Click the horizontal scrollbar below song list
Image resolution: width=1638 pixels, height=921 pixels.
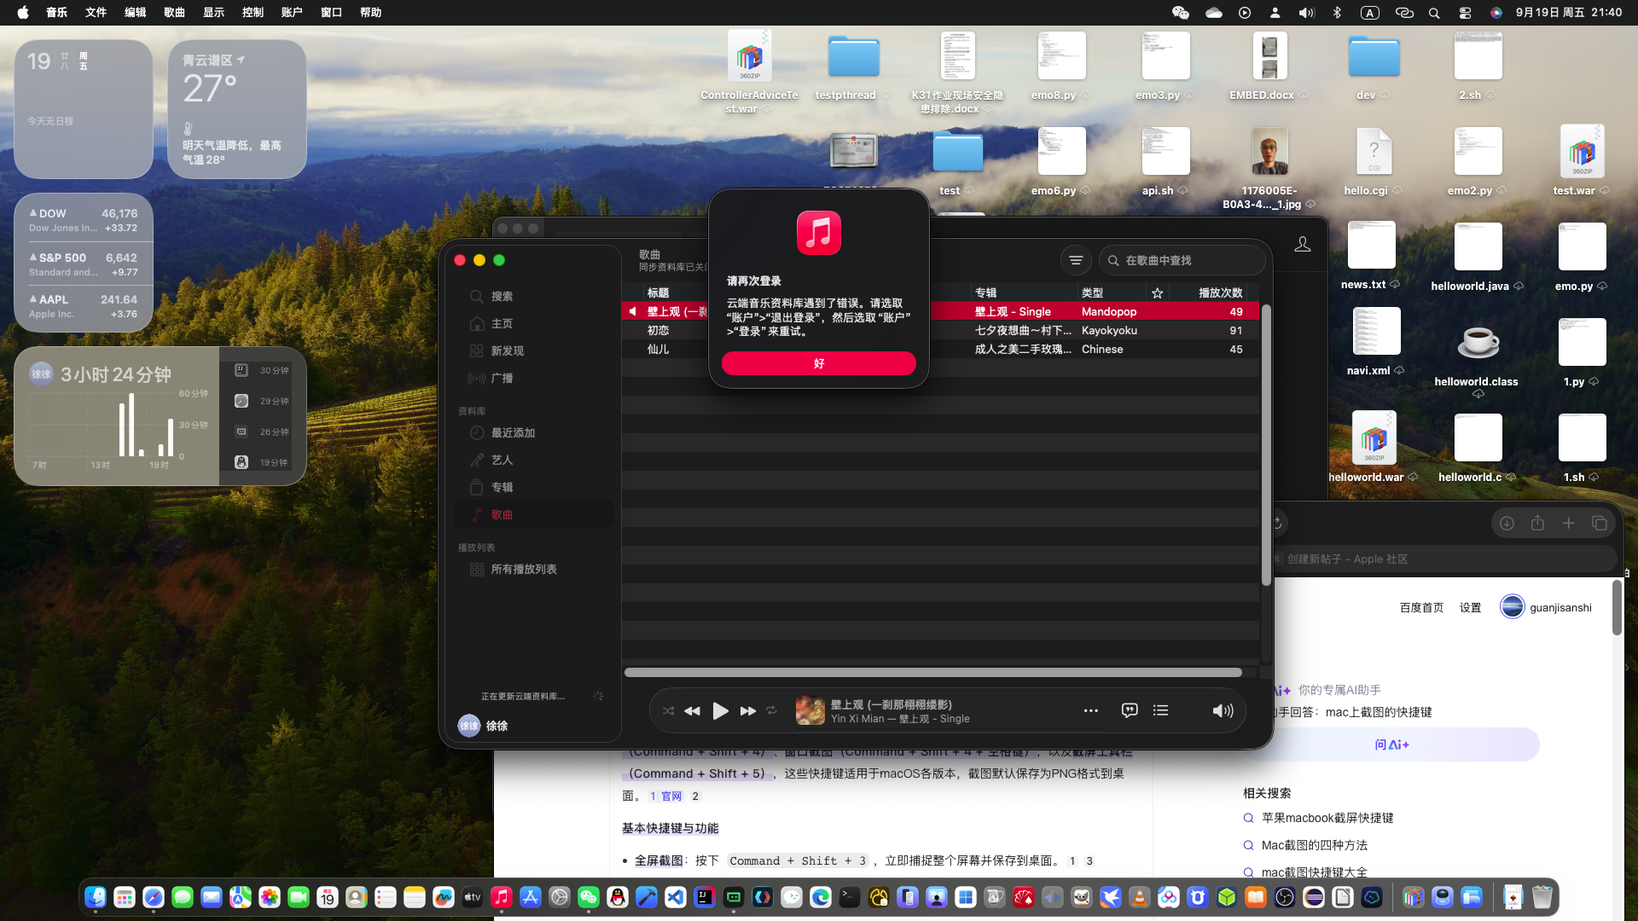[932, 672]
